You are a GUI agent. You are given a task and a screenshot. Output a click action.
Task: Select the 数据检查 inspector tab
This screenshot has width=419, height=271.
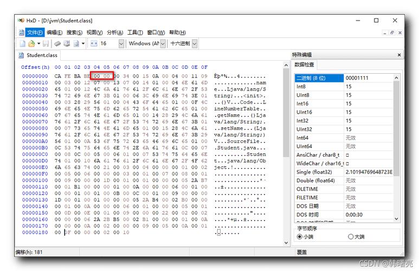click(304, 64)
